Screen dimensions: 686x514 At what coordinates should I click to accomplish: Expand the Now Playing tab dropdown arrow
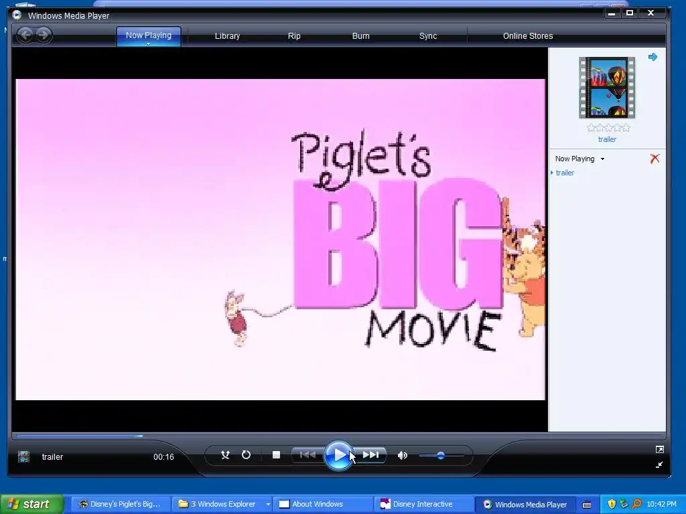[148, 44]
